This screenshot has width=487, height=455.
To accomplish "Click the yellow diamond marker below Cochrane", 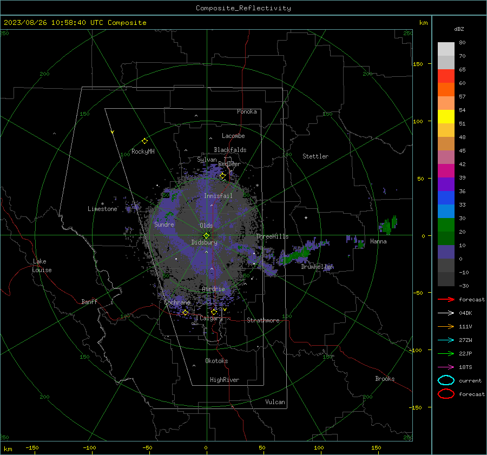I will 185,313.
